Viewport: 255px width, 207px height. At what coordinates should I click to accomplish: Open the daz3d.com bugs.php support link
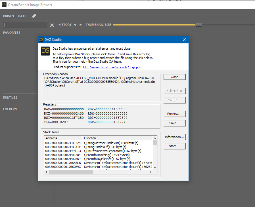coord(112,67)
